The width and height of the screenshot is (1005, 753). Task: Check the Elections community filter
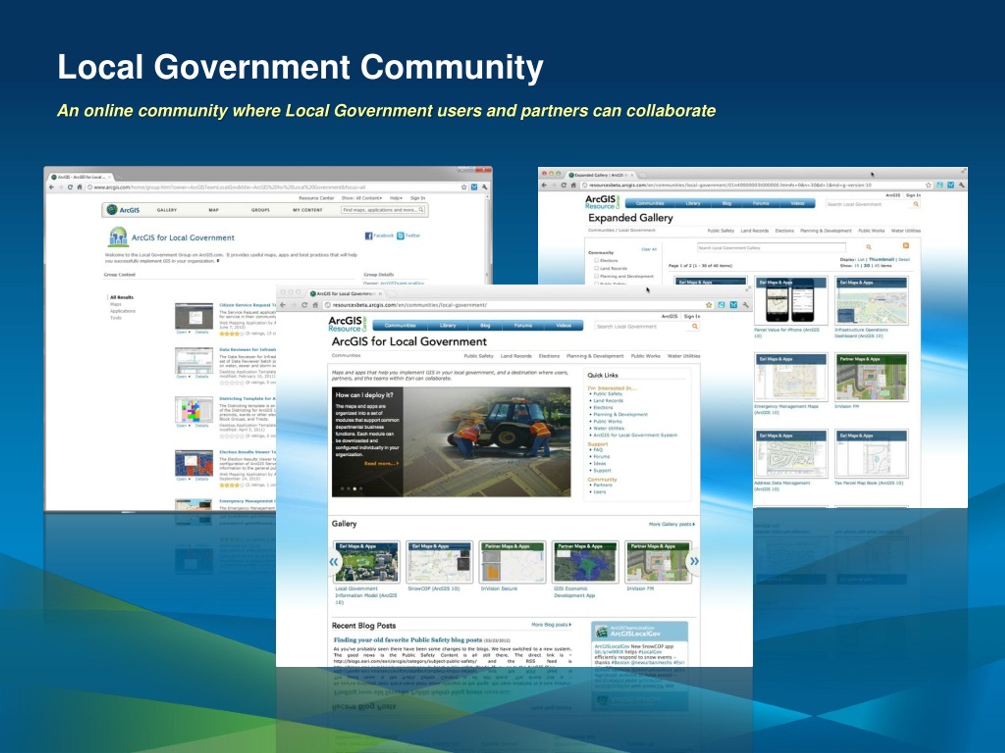coord(596,260)
